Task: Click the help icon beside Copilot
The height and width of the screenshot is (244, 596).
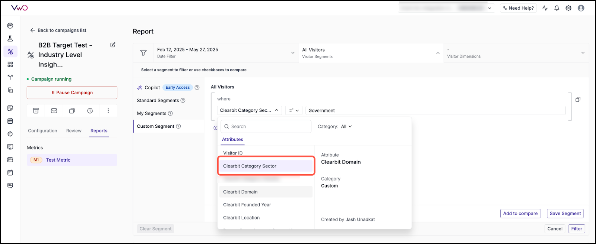Action: click(x=197, y=88)
